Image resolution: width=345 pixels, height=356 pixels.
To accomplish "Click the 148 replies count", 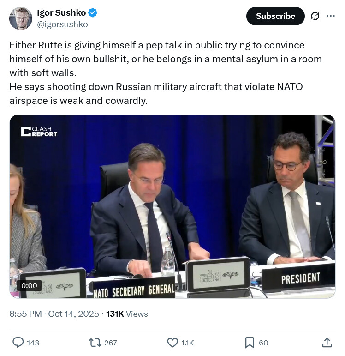I will [33, 343].
